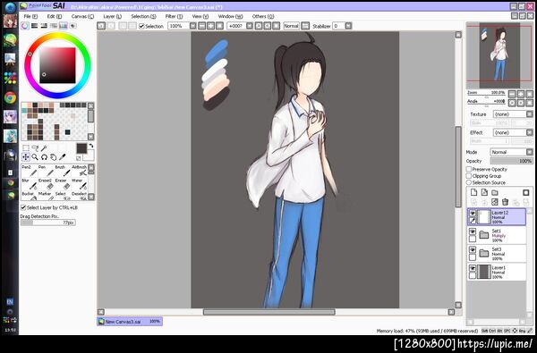Open the Stabilizer value dropdown
Image resolution: width=537 pixels, height=353 pixels.
point(348,26)
